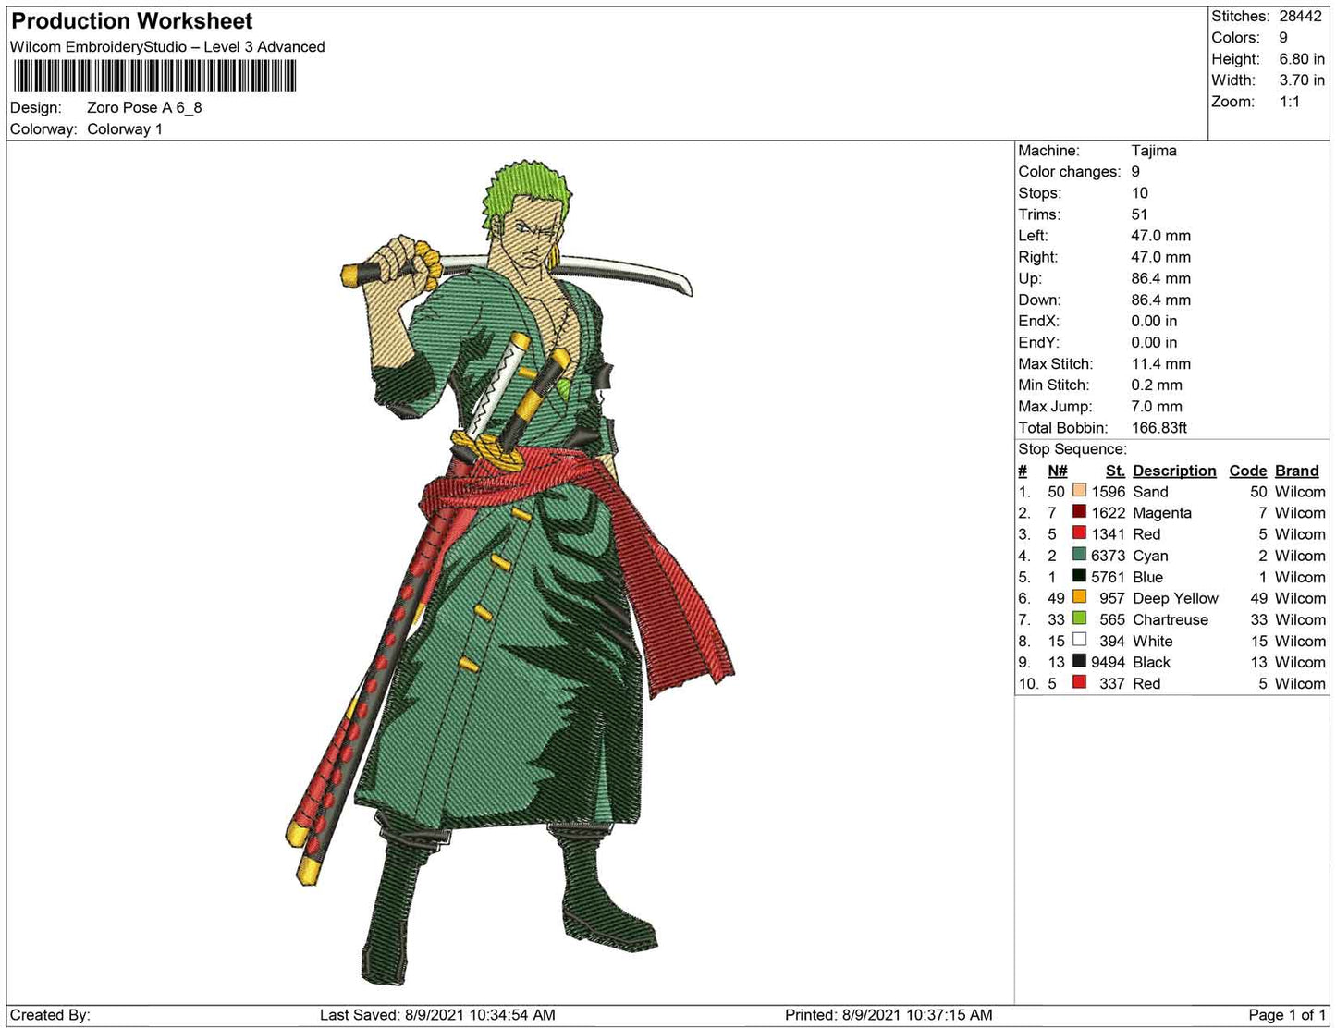Click the zoom value "1:1"
Viewport: 1336px width, 1028px height.
[1290, 102]
